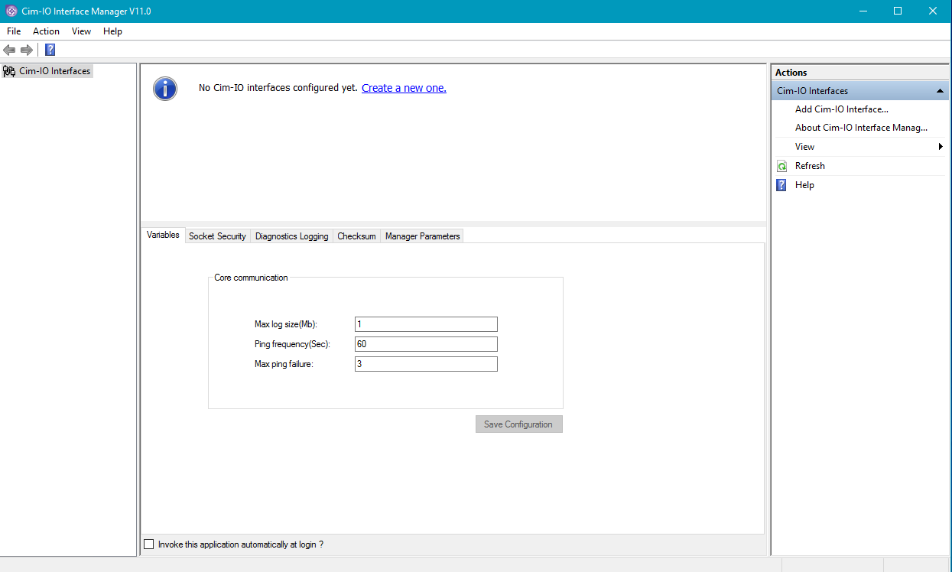Click Help in the Actions pane

point(804,185)
